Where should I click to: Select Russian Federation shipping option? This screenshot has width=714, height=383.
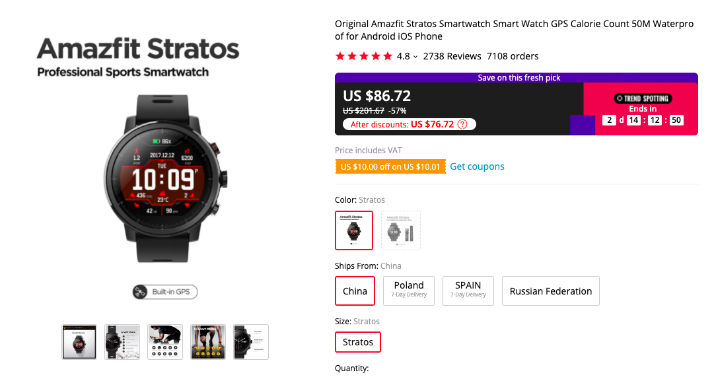point(550,291)
